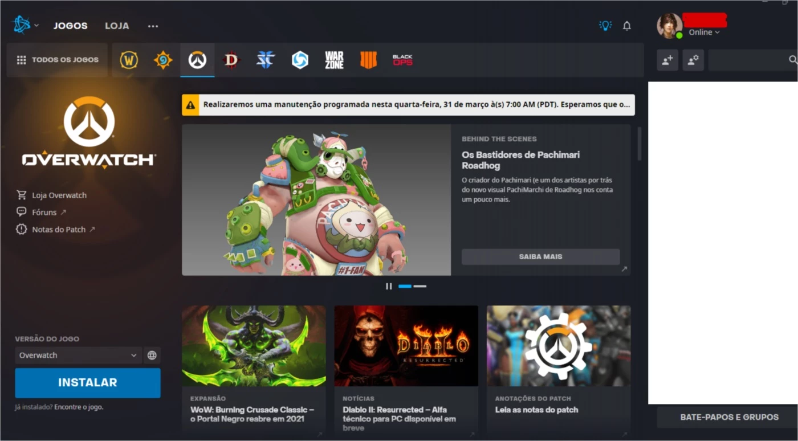Click the ANOTAÇÕES DO PATCH label
The width and height of the screenshot is (798, 441).
point(533,399)
